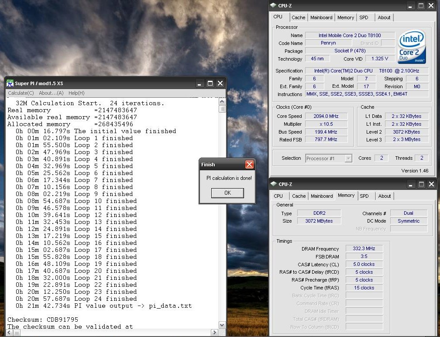Maximize the Super PI window
Screen dimensions: 440x337
(210, 83)
